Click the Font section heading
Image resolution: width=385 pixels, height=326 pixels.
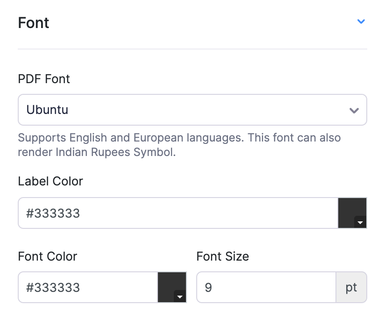[x=34, y=23]
